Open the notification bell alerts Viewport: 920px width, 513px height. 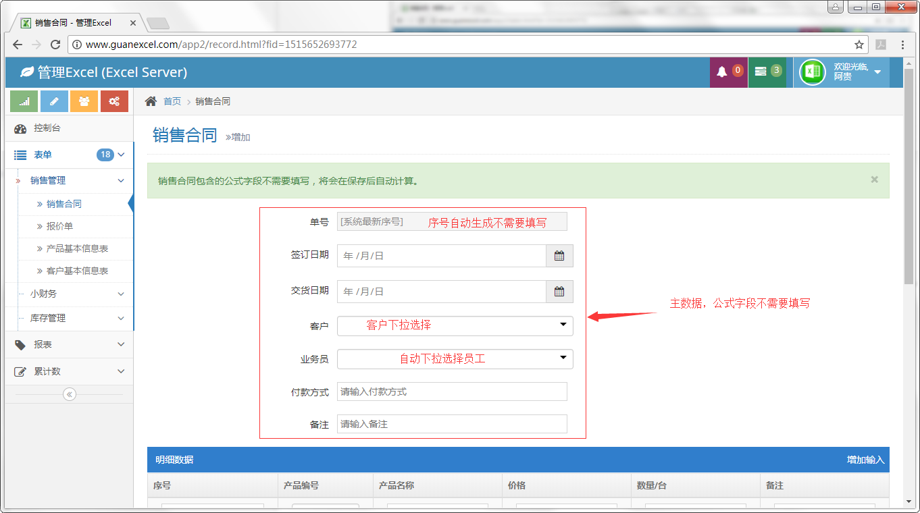click(x=728, y=72)
